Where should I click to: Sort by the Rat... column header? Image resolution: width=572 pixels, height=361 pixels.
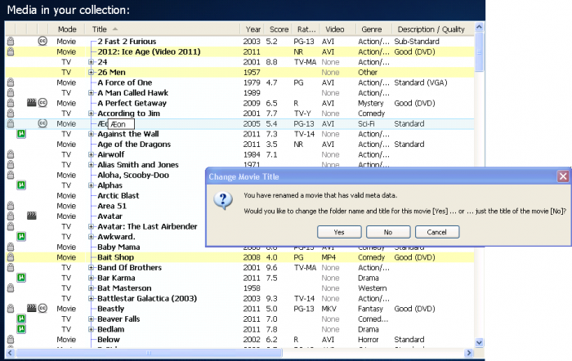pyautogui.click(x=306, y=29)
